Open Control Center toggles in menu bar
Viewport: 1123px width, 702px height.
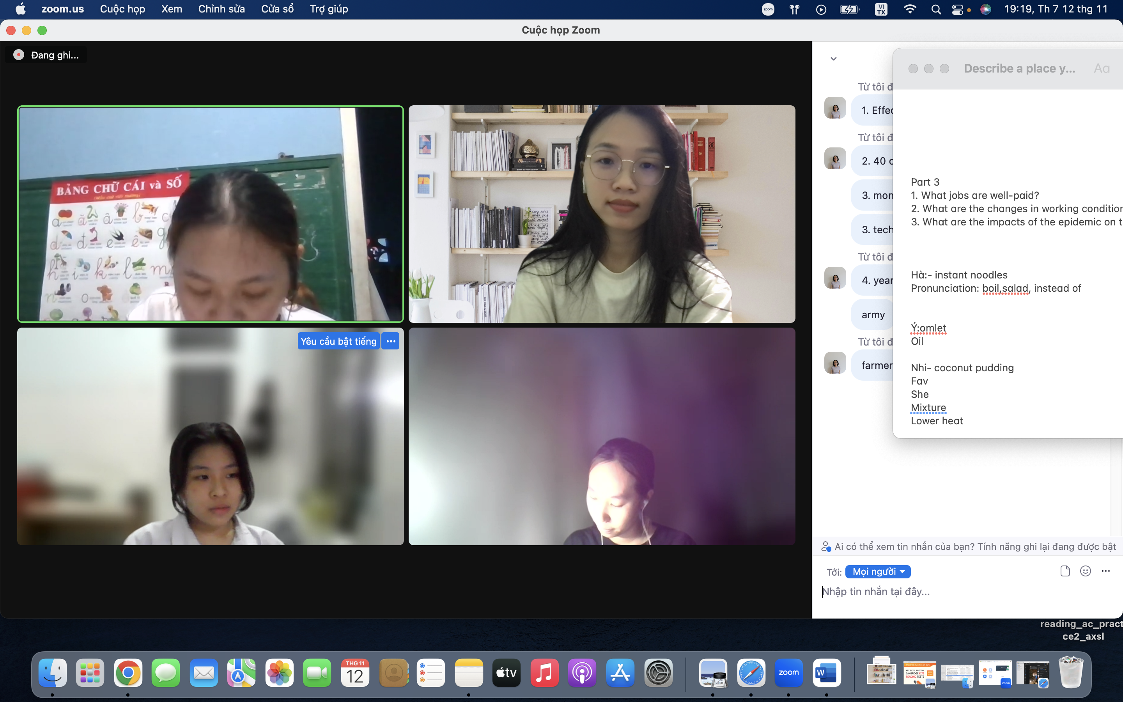(957, 9)
